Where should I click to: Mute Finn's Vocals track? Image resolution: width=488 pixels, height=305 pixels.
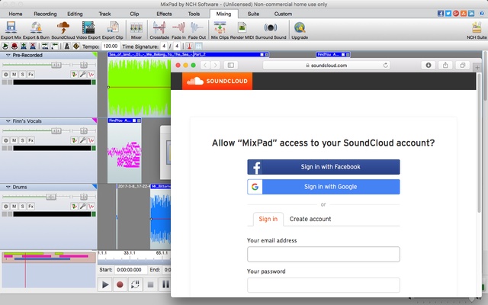point(14,140)
